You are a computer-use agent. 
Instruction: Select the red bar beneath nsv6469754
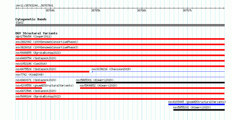click(120, 61)
